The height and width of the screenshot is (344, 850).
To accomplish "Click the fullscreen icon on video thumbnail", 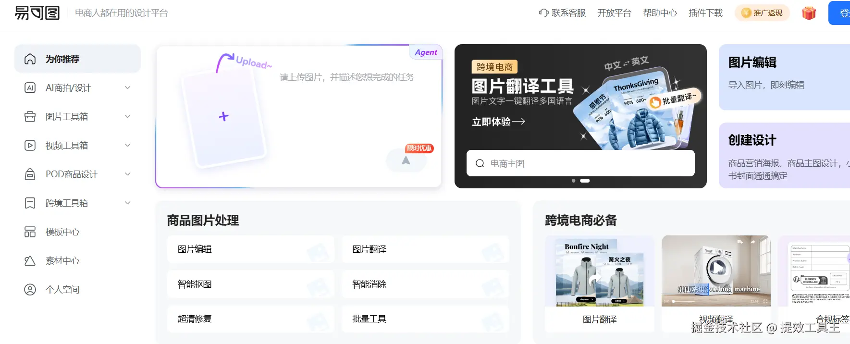I will click(765, 301).
